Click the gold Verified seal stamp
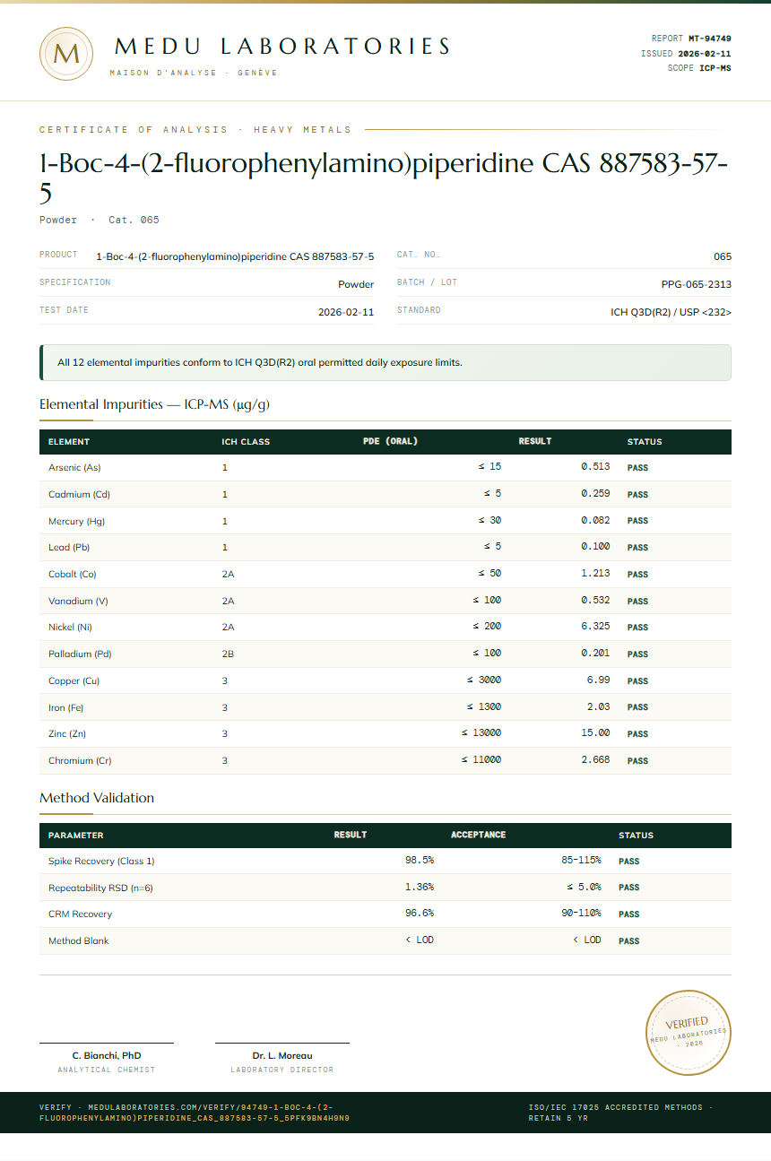This screenshot has height=1161, width=771. (689, 1033)
